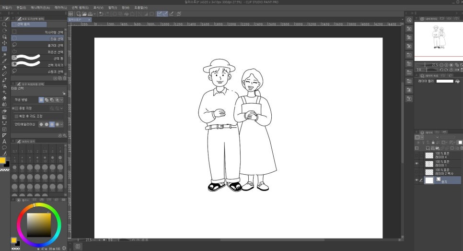Toggle add to selection mode button

[x=46, y=100]
